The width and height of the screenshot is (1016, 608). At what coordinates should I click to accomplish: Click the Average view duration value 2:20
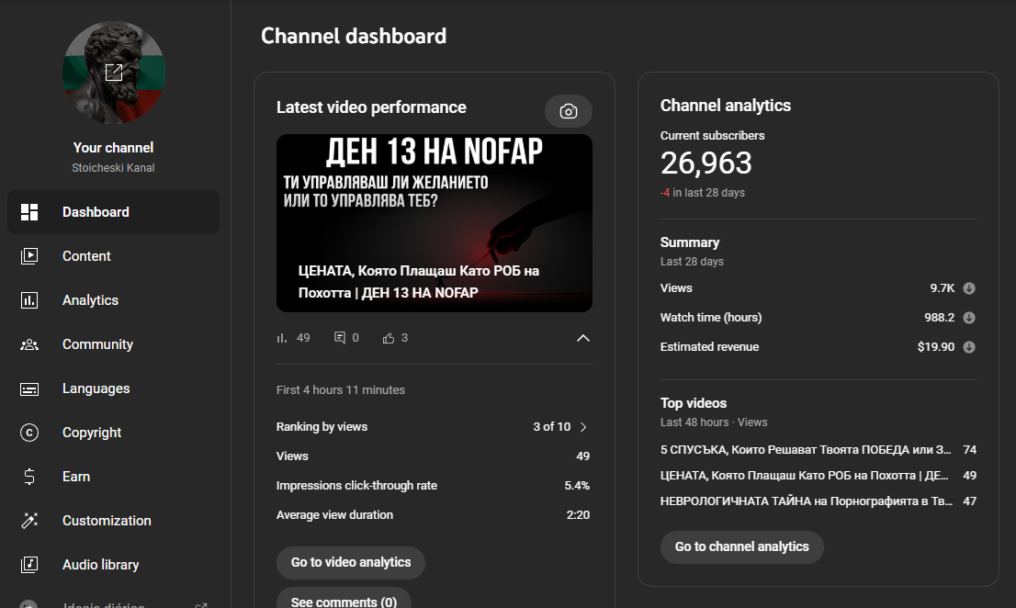(x=578, y=514)
